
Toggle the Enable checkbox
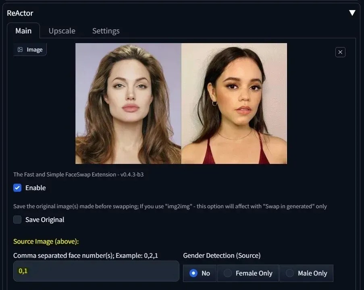(x=17, y=188)
